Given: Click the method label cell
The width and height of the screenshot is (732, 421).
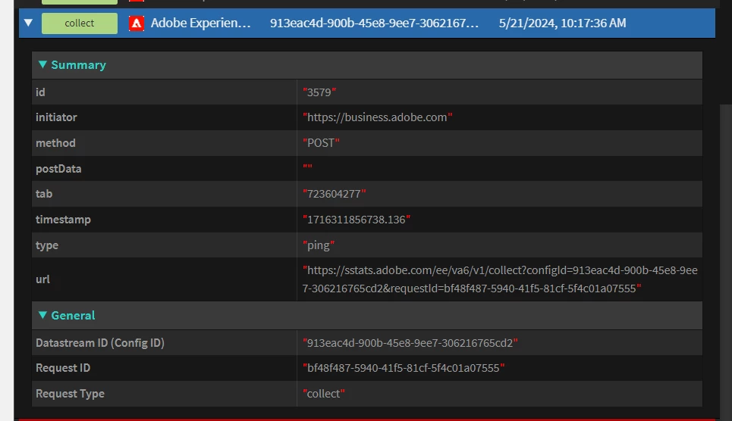Looking at the screenshot, I should pos(165,143).
